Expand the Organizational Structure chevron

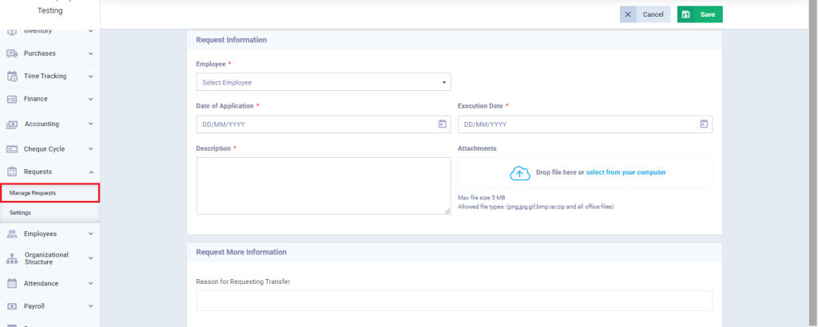(91, 258)
